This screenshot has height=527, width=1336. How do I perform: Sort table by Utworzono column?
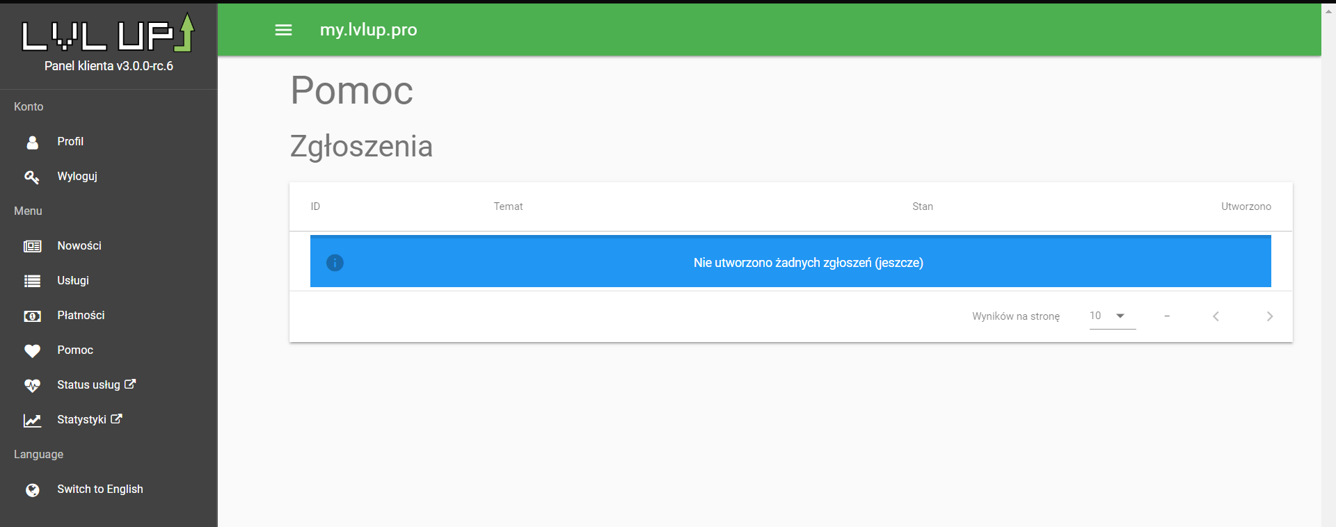(x=1246, y=206)
